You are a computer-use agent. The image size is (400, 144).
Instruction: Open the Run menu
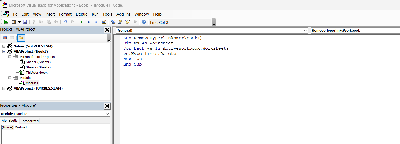coord(95,14)
